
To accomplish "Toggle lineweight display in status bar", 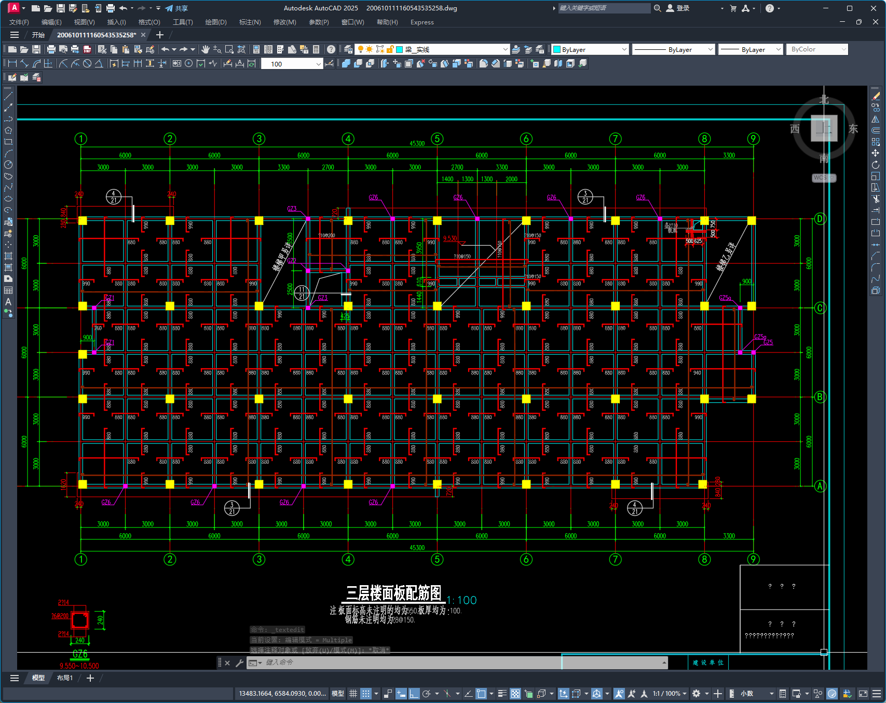I will click(502, 694).
